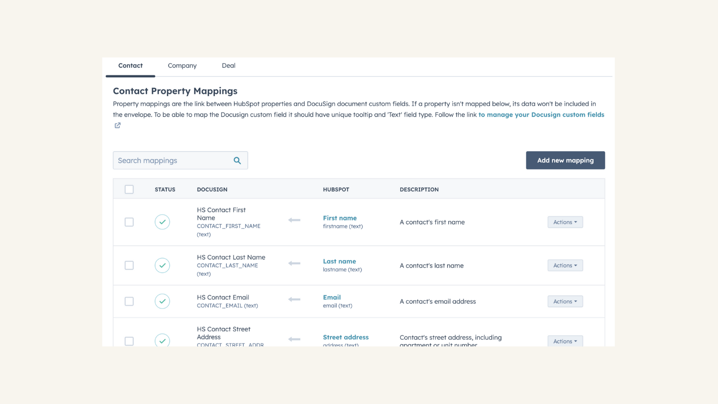
Task: Click the green status icon on the Street Address row
Action: pos(162,341)
